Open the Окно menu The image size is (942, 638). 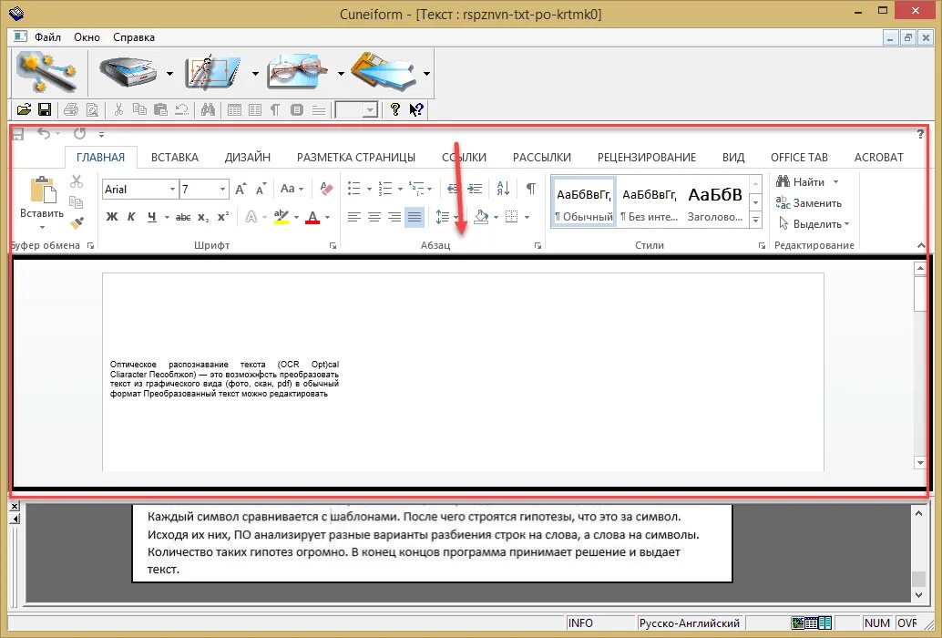coord(87,37)
